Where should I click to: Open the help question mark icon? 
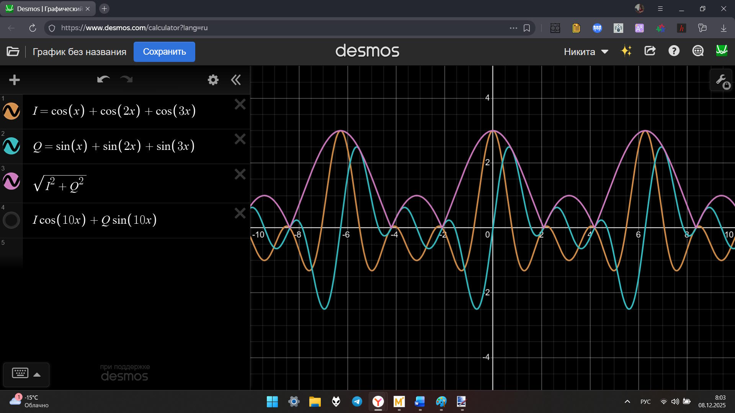674,51
